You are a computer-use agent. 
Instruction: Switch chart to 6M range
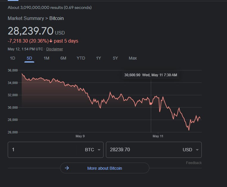coord(63,58)
